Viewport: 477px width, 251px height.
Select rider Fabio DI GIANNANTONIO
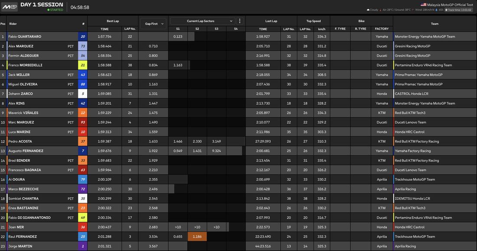click(x=29, y=218)
